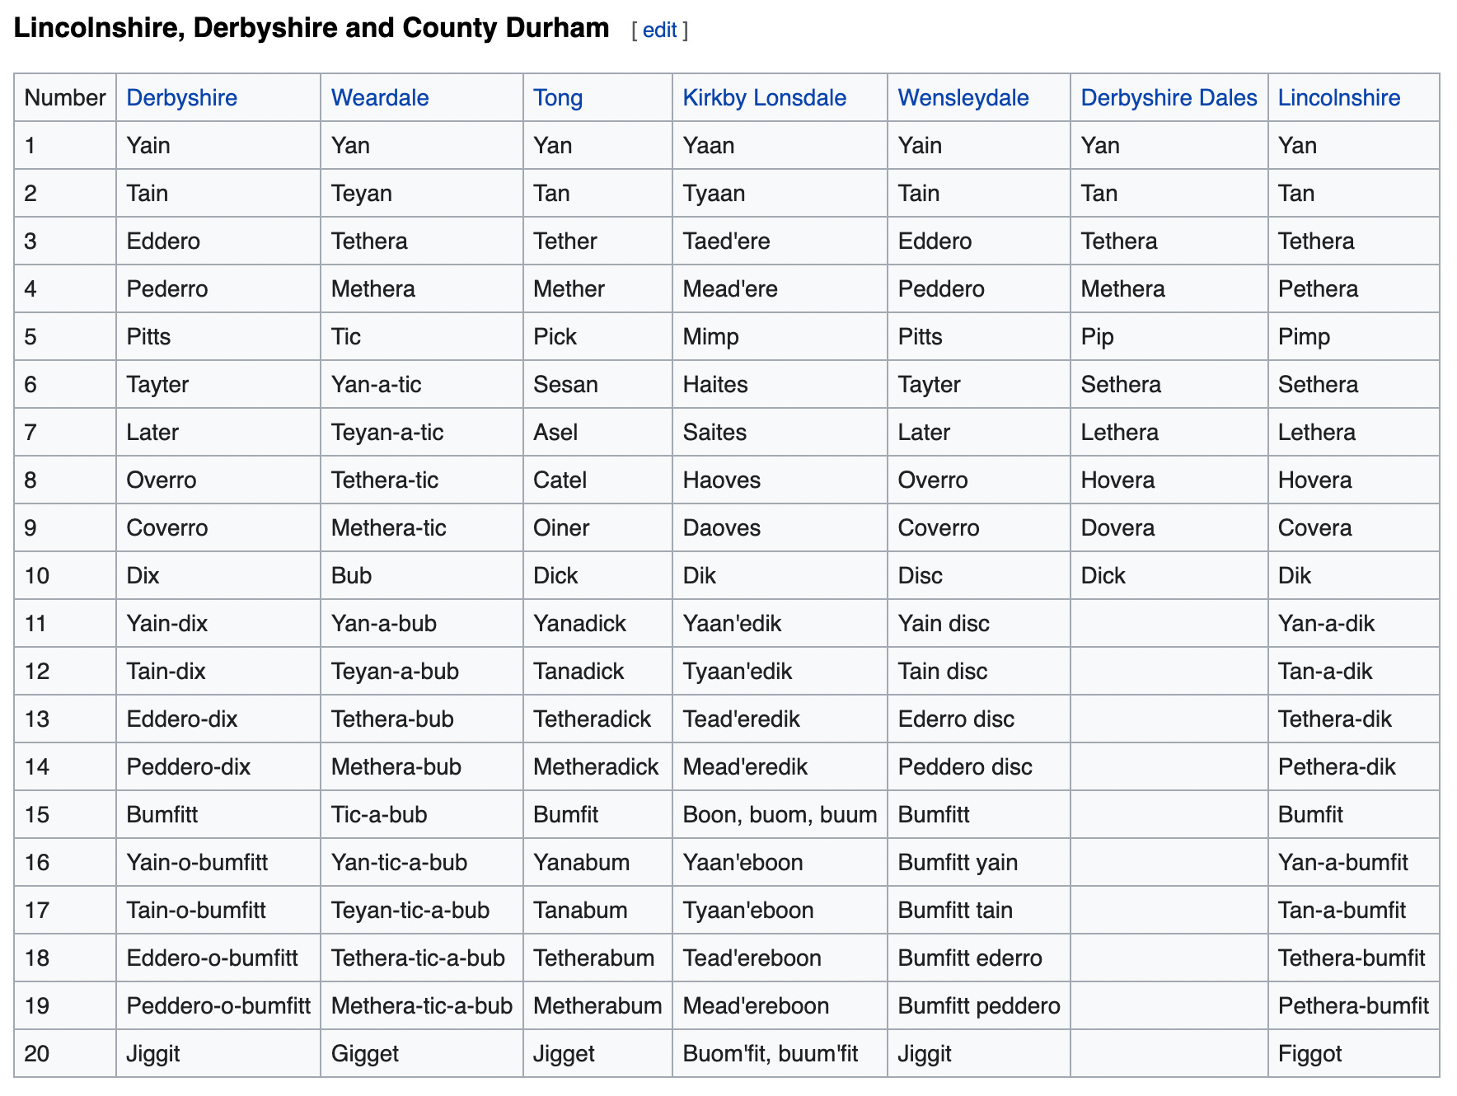Click the cell reading 'Teyan-tic-a-bub'
1457x1096 pixels.
coord(422,911)
